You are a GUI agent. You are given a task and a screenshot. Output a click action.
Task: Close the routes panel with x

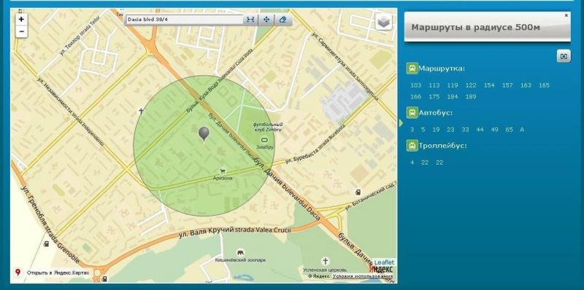tap(566, 15)
